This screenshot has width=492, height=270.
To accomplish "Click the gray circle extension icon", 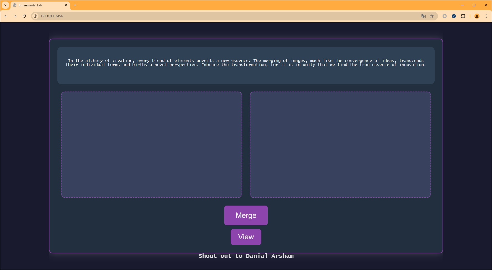I will click(445, 16).
